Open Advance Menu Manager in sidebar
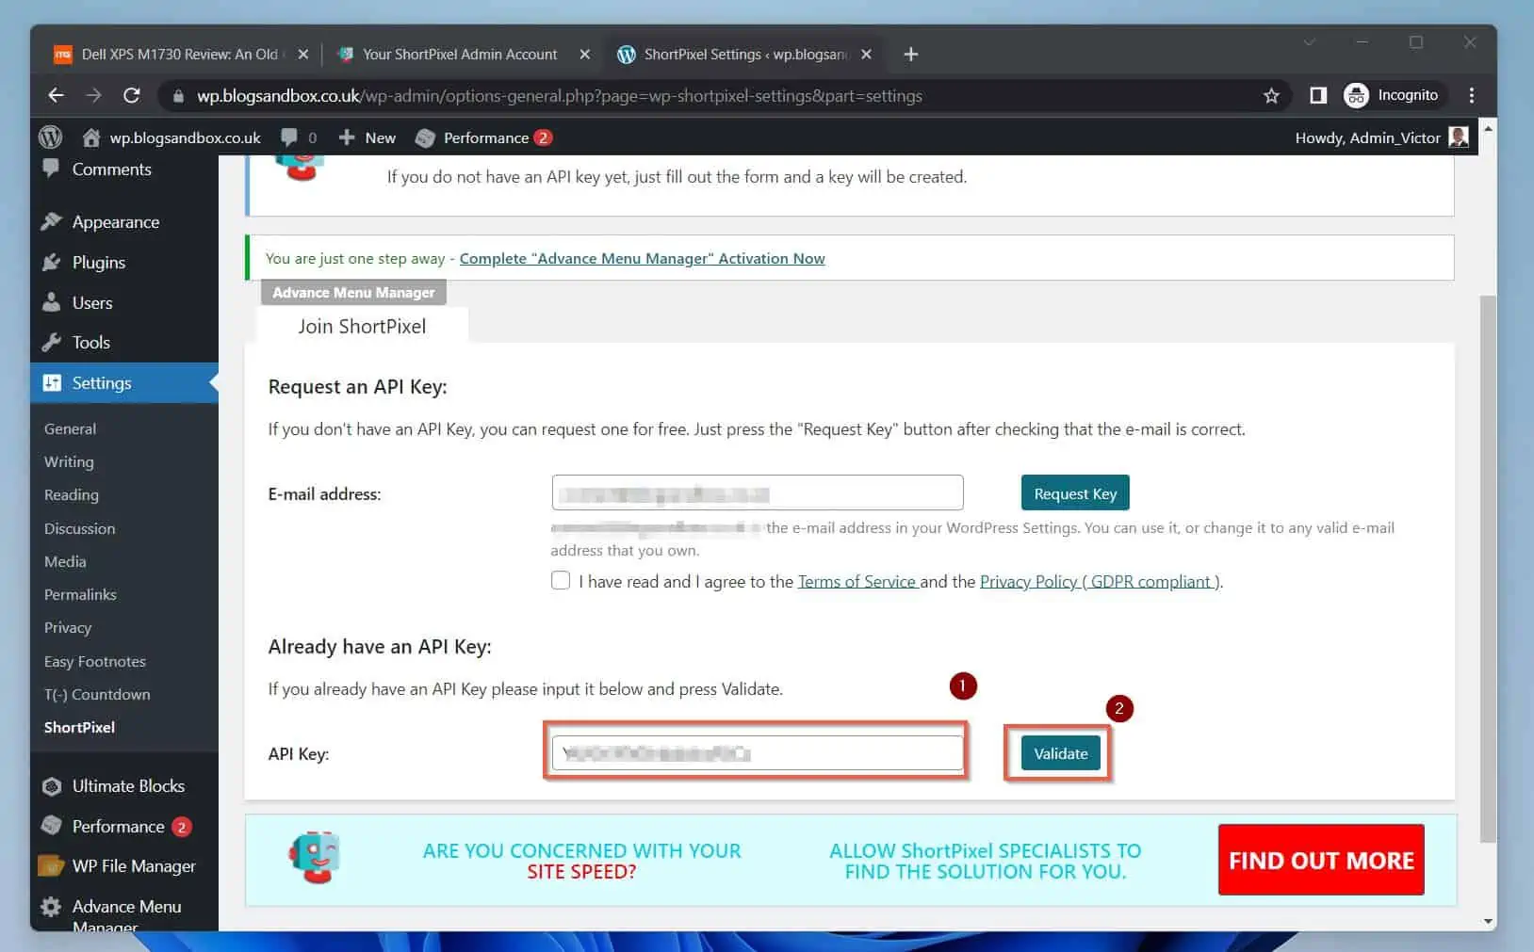This screenshot has height=952, width=1534. 126,915
